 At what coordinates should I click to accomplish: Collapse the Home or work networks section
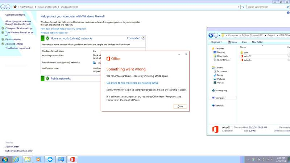tap(143, 38)
